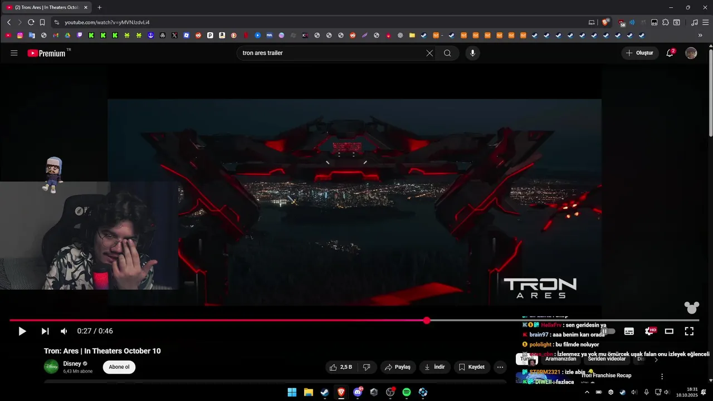Switch to theater mode view
713x401 pixels.
coord(669,331)
